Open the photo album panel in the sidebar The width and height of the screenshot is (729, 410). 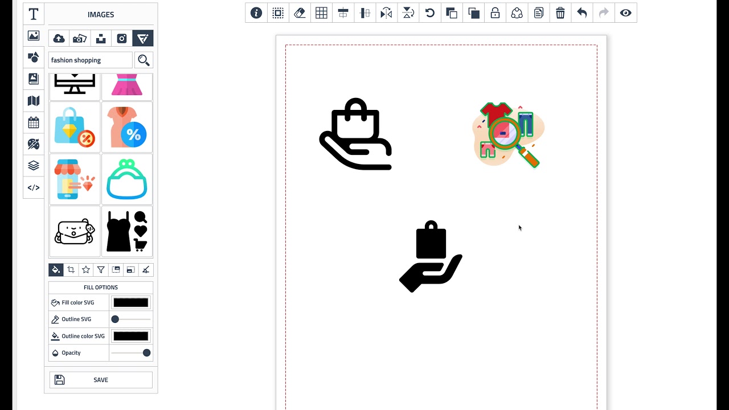coord(34,79)
